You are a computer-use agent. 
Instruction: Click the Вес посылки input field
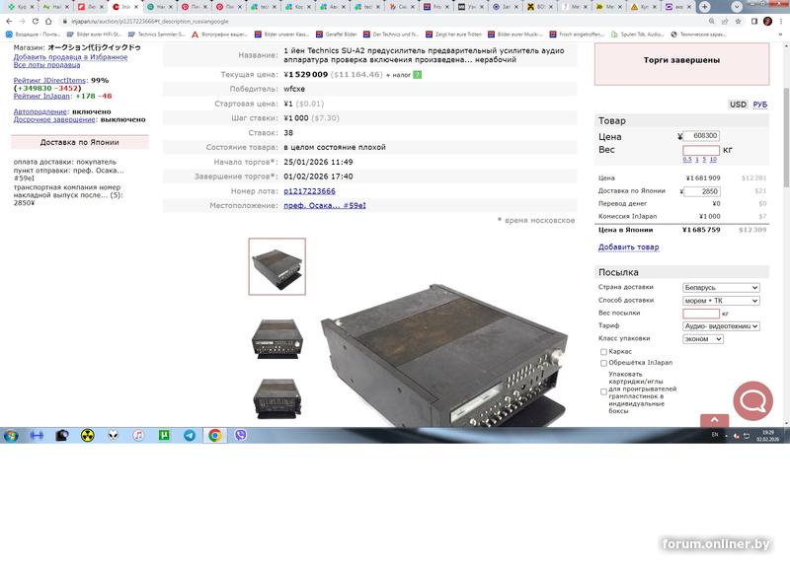coord(701,314)
